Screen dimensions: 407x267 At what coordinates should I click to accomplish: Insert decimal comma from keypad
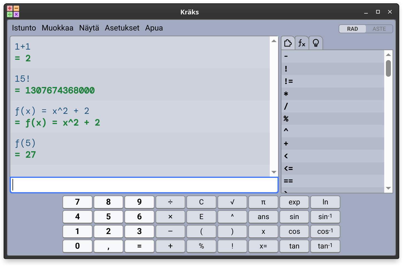click(x=108, y=246)
